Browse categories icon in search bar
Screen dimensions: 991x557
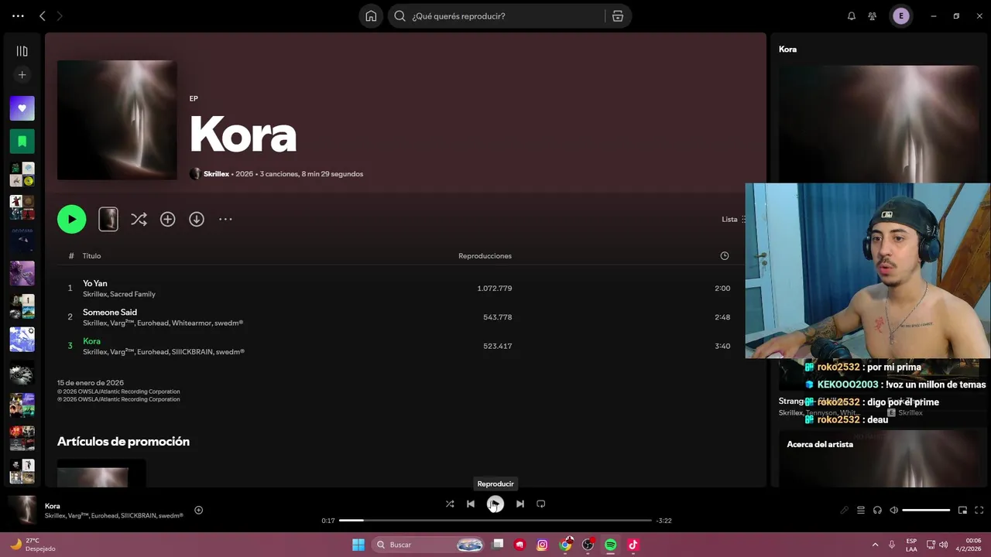(617, 15)
